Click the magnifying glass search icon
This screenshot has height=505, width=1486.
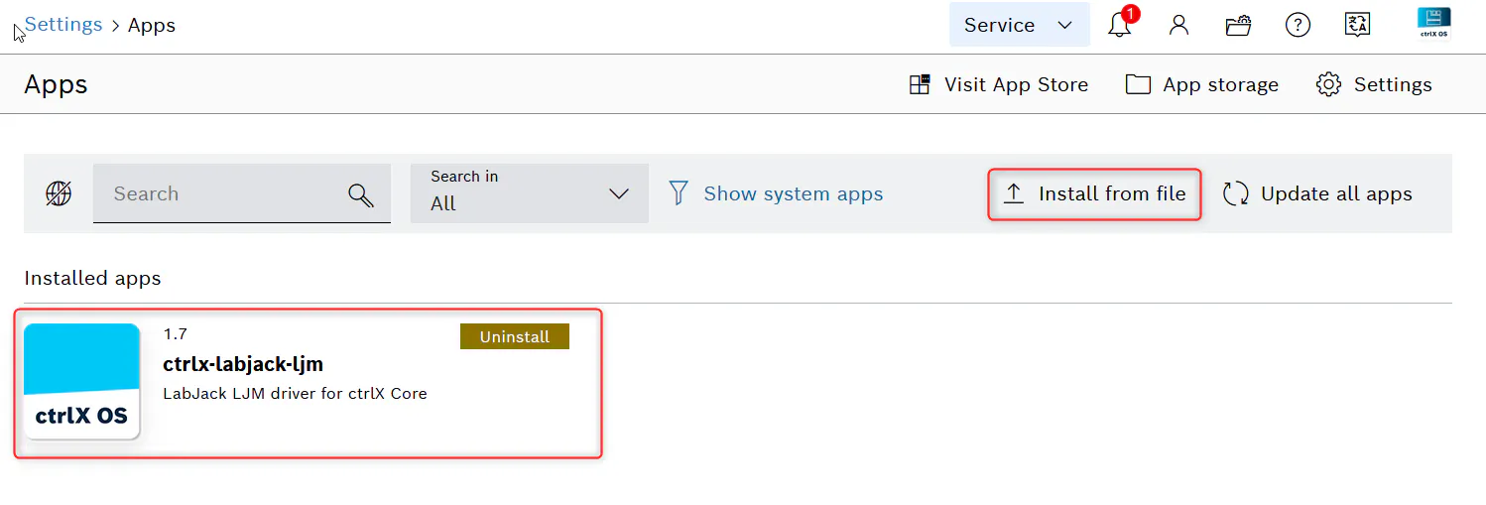361,194
